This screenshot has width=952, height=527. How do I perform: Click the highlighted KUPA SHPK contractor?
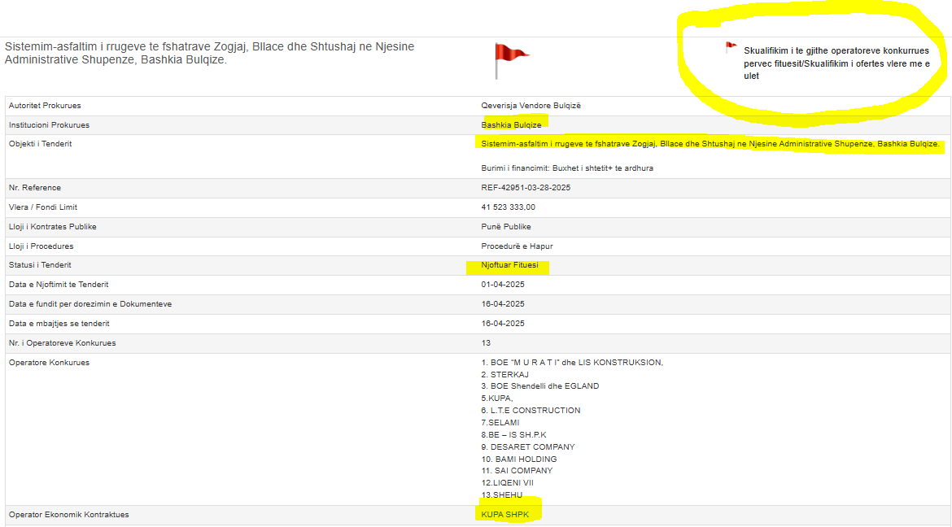pos(507,515)
